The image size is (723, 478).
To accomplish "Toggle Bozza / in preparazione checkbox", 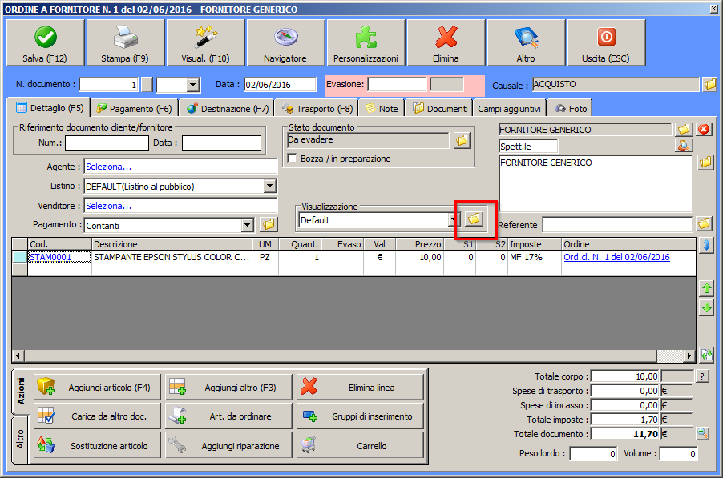I will pyautogui.click(x=292, y=159).
